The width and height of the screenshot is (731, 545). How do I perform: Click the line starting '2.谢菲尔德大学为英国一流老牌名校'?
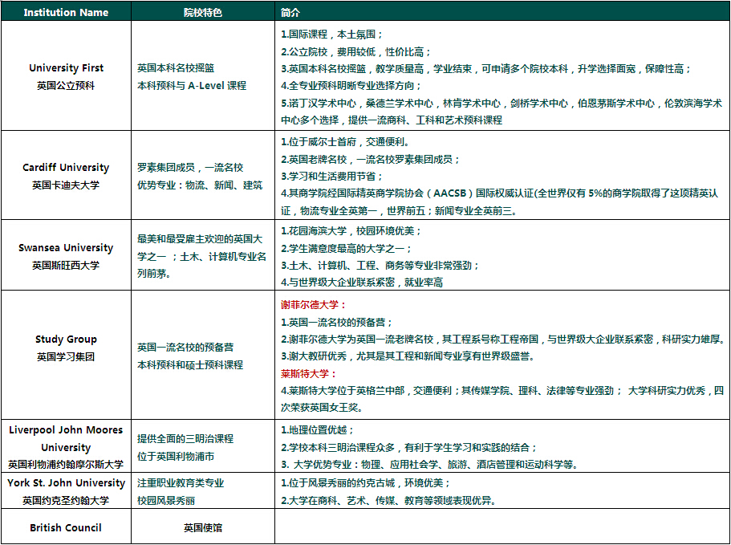point(503,340)
